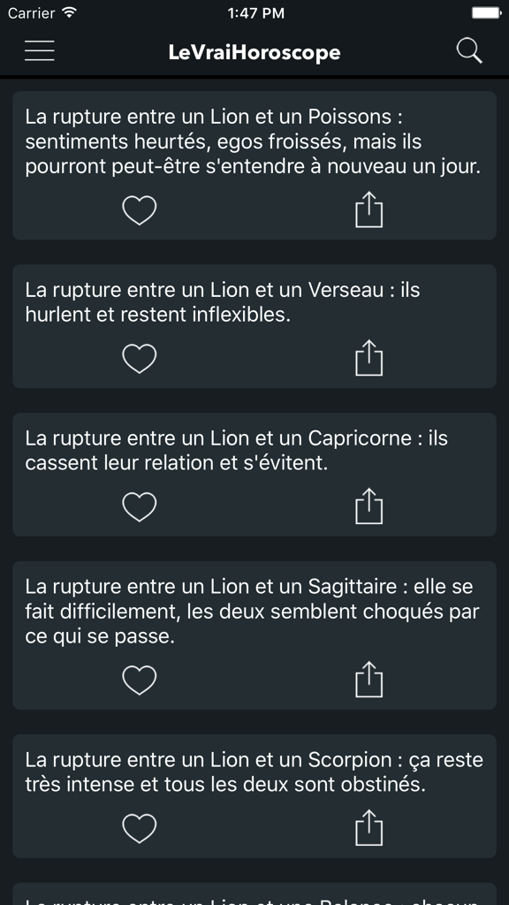The image size is (509, 905).
Task: Like the Lion and Verseau rupture quote
Action: (139, 359)
